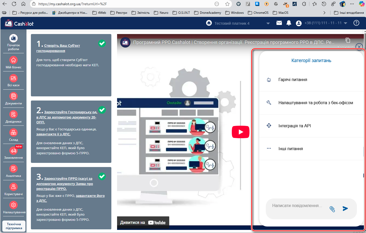
Task: Expand the phone number account dropdown
Action: coord(345,23)
